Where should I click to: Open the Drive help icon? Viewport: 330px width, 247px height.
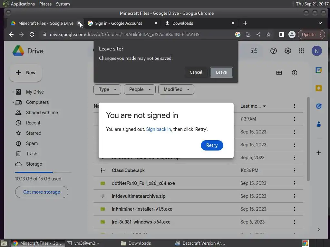coord(273,51)
